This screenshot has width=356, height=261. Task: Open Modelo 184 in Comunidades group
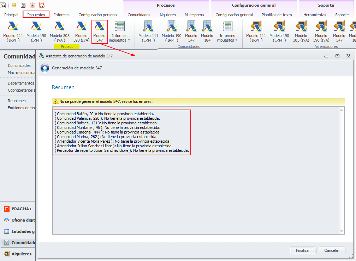pos(207,31)
